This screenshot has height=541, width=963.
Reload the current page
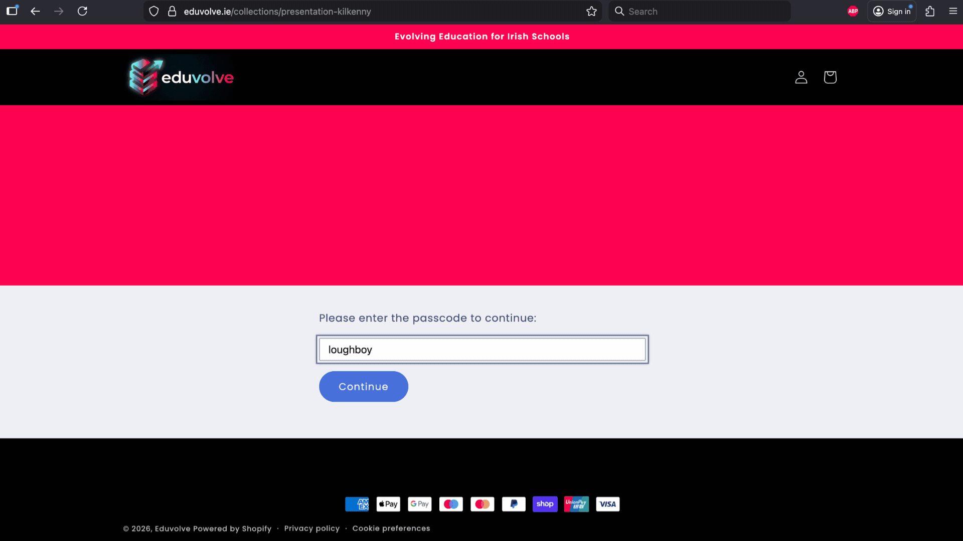coord(82,11)
